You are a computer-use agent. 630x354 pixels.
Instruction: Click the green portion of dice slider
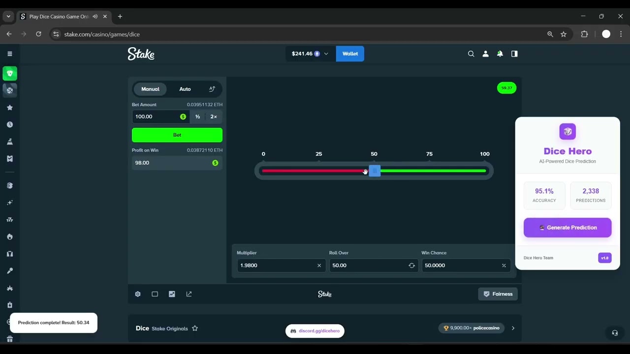click(434, 171)
